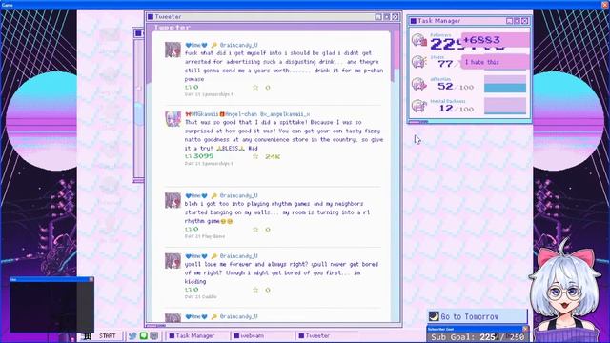The image size is (610, 343).
Task: Click the key lock icon on the rhythm games tweet
Action: pos(213,195)
